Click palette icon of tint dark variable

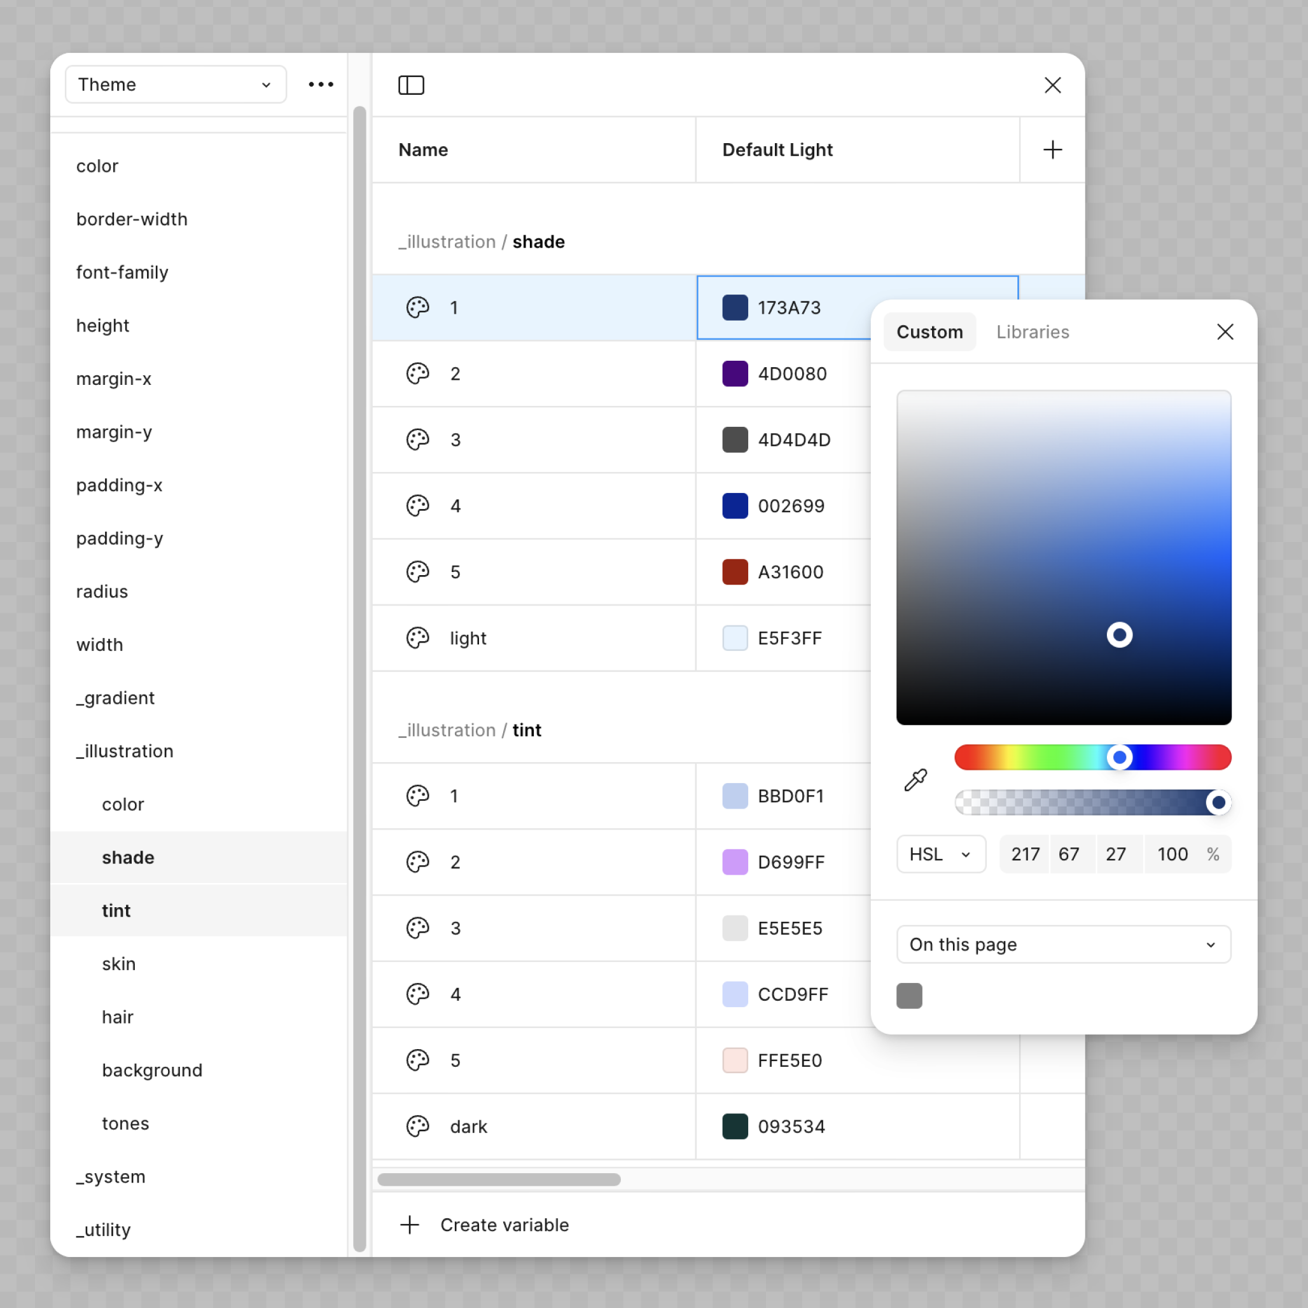418,1126
